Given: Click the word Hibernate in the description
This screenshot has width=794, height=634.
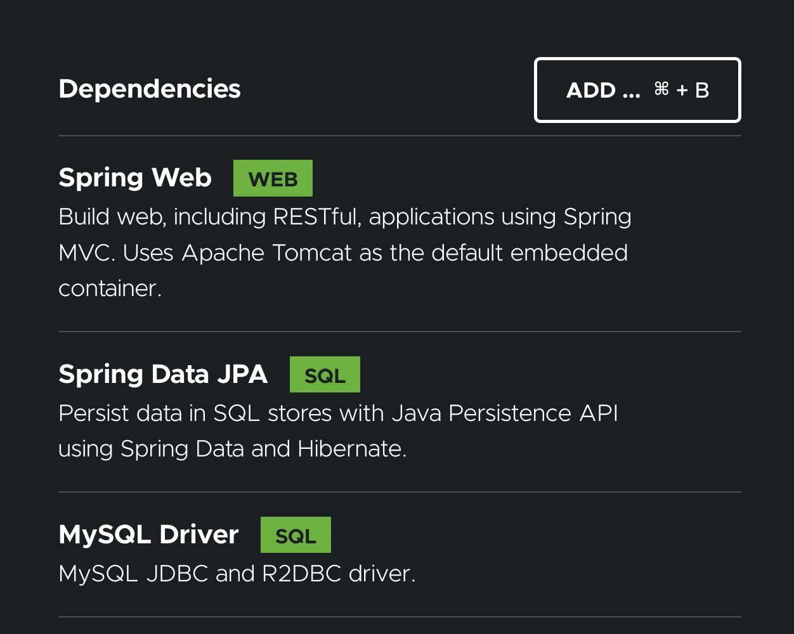Looking at the screenshot, I should (352, 449).
